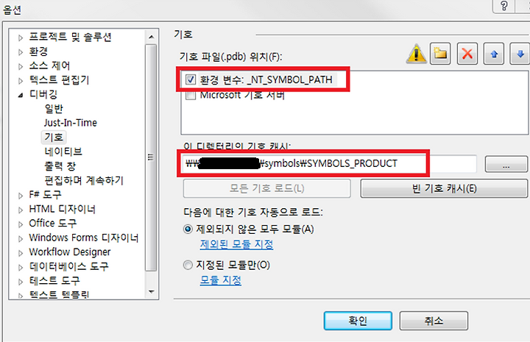Expand the 프로젝트 및 솔루션 tree node
Viewport: 530px width, 342px height.
[x=21, y=38]
